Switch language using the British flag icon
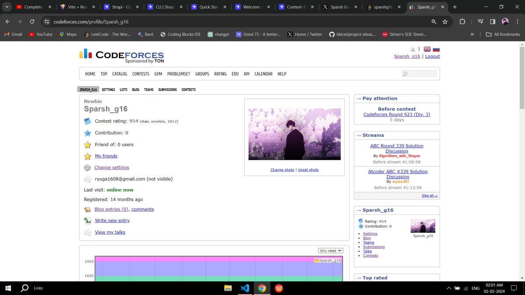Viewport: 525px width, 295px height. 427,49
